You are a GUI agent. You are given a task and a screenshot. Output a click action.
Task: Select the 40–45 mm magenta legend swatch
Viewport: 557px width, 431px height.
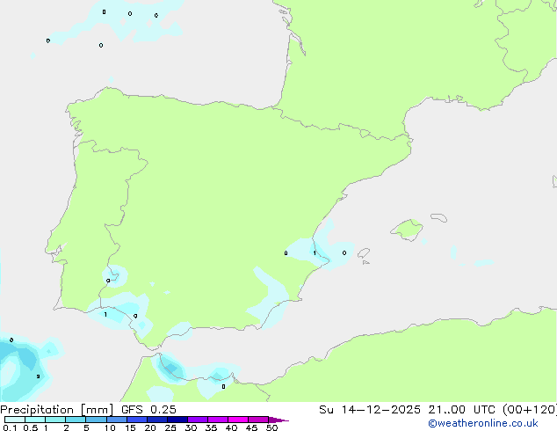coord(238,420)
